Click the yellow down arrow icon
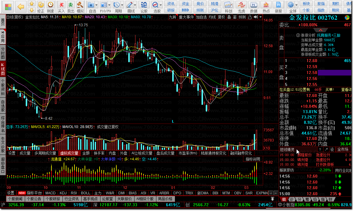The height and width of the screenshot is (211, 354). pos(32,10)
